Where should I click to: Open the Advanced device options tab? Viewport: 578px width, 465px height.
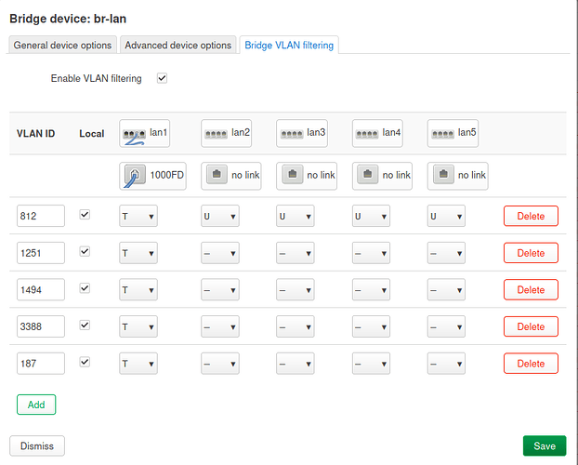coord(177,46)
